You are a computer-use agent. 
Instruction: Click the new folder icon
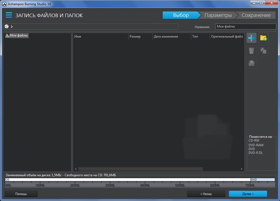point(264,38)
